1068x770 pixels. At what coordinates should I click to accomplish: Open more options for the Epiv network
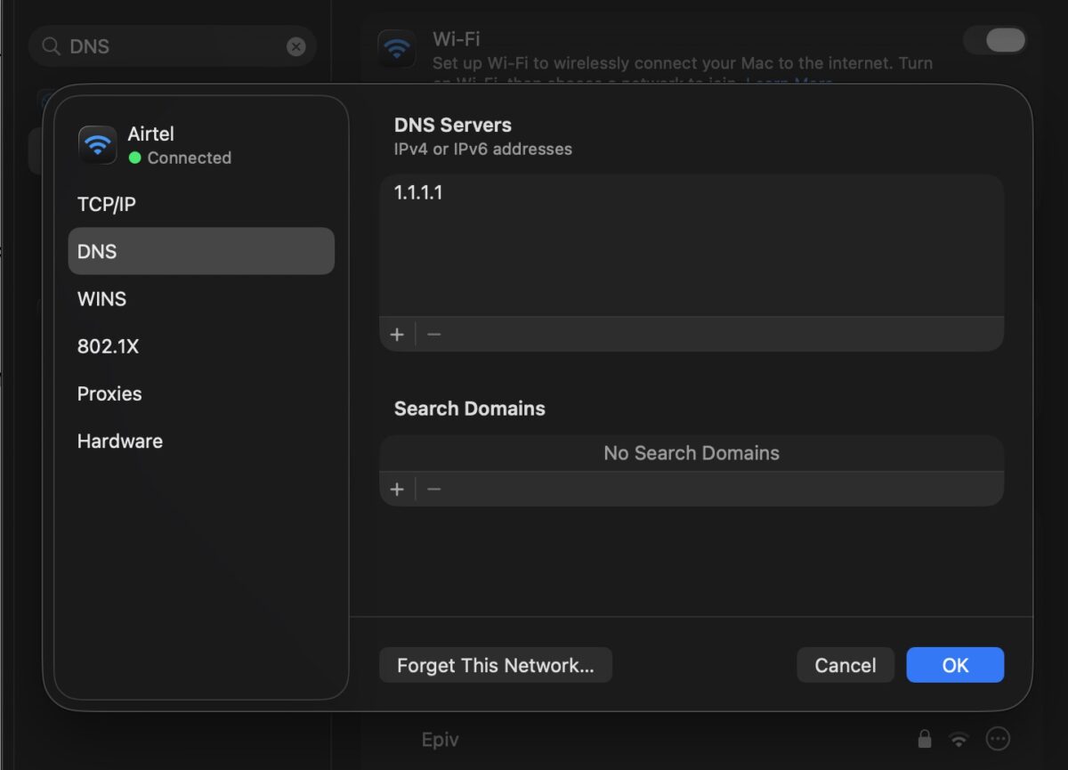coord(997,739)
